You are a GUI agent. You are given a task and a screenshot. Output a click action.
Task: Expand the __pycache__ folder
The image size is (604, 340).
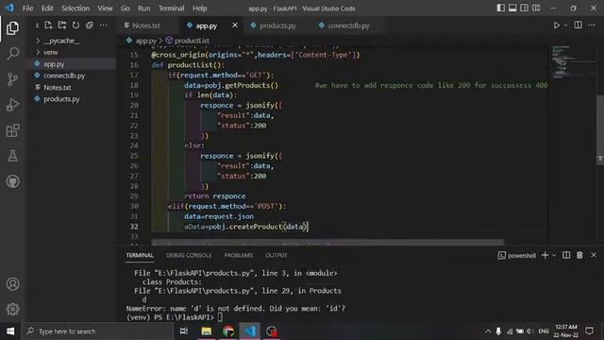(61, 41)
